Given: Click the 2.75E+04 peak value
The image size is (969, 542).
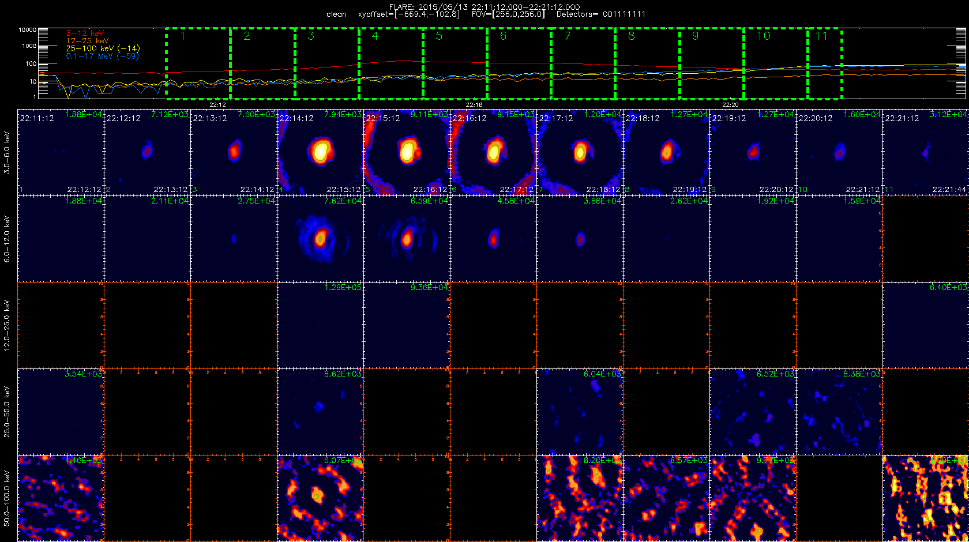Looking at the screenshot, I should coord(257,201).
